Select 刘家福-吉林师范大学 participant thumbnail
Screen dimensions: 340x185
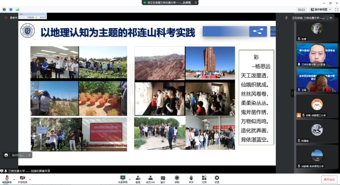(x=317, y=157)
